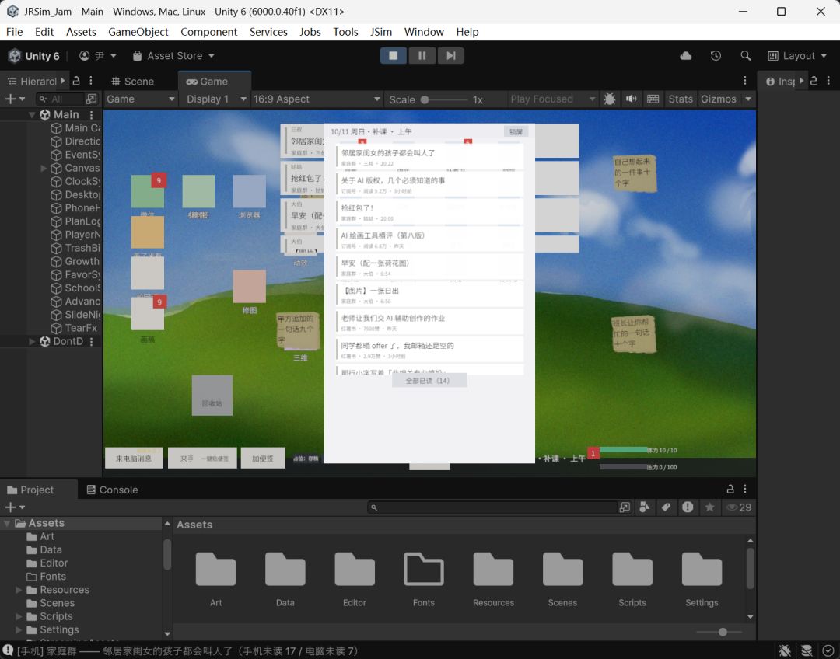This screenshot has height=659, width=840.
Task: Click the in-game 来电脑消息 button
Action: click(134, 459)
